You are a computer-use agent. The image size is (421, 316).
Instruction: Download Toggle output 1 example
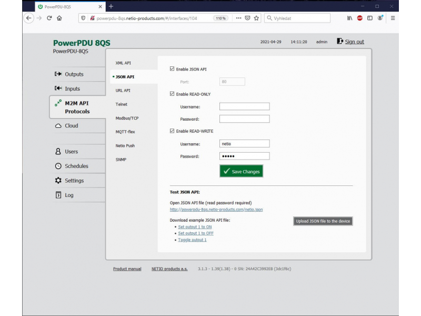click(192, 240)
